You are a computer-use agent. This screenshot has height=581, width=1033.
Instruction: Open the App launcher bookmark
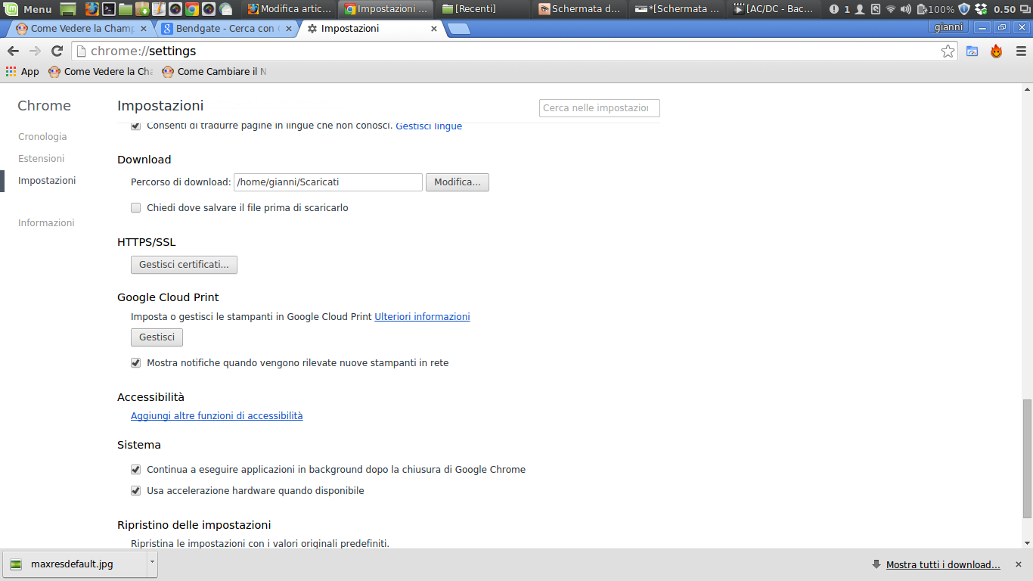pyautogui.click(x=23, y=72)
